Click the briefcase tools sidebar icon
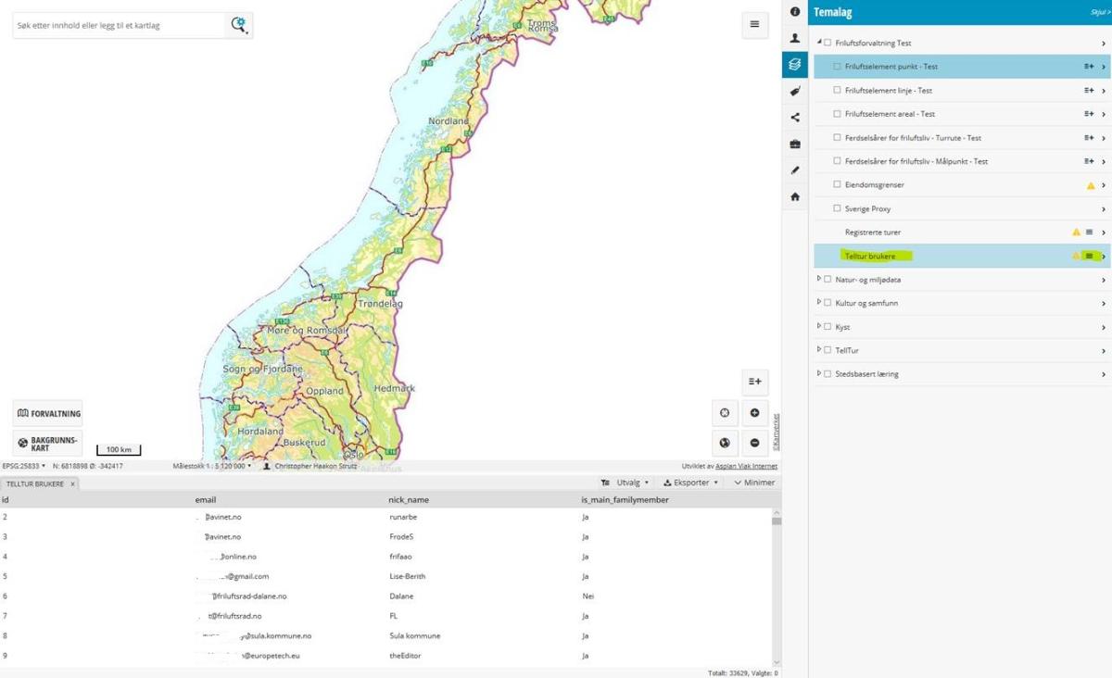 (x=795, y=144)
